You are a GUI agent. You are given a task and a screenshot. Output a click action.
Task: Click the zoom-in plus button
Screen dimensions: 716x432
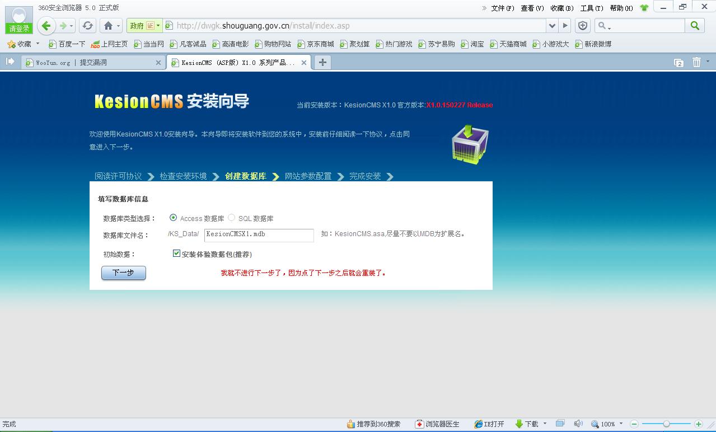pyautogui.click(x=698, y=424)
